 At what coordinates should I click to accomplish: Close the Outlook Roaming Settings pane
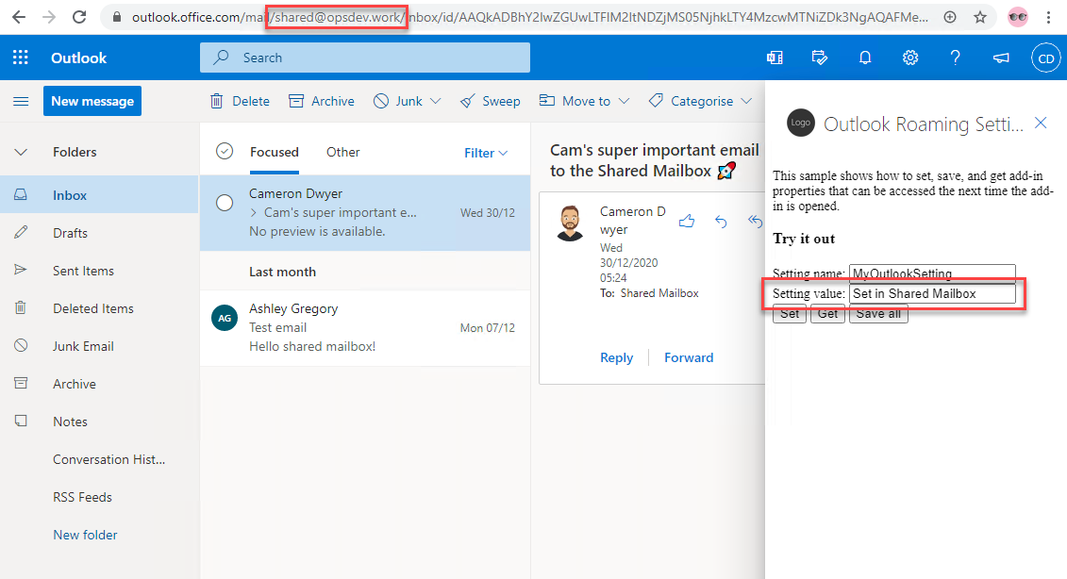[x=1041, y=123]
